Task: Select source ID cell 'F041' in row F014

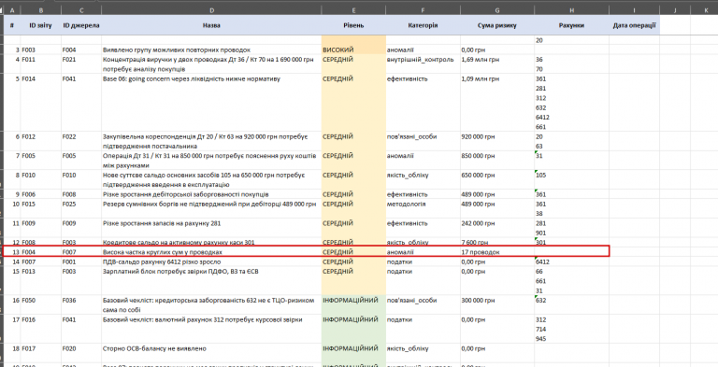Action: [81, 103]
